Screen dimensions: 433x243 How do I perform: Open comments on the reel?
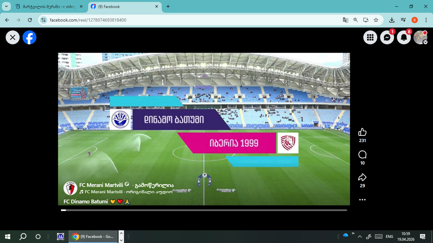[x=362, y=154]
